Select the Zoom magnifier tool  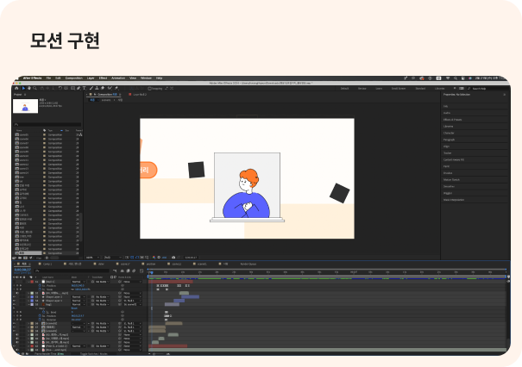click(x=34, y=88)
